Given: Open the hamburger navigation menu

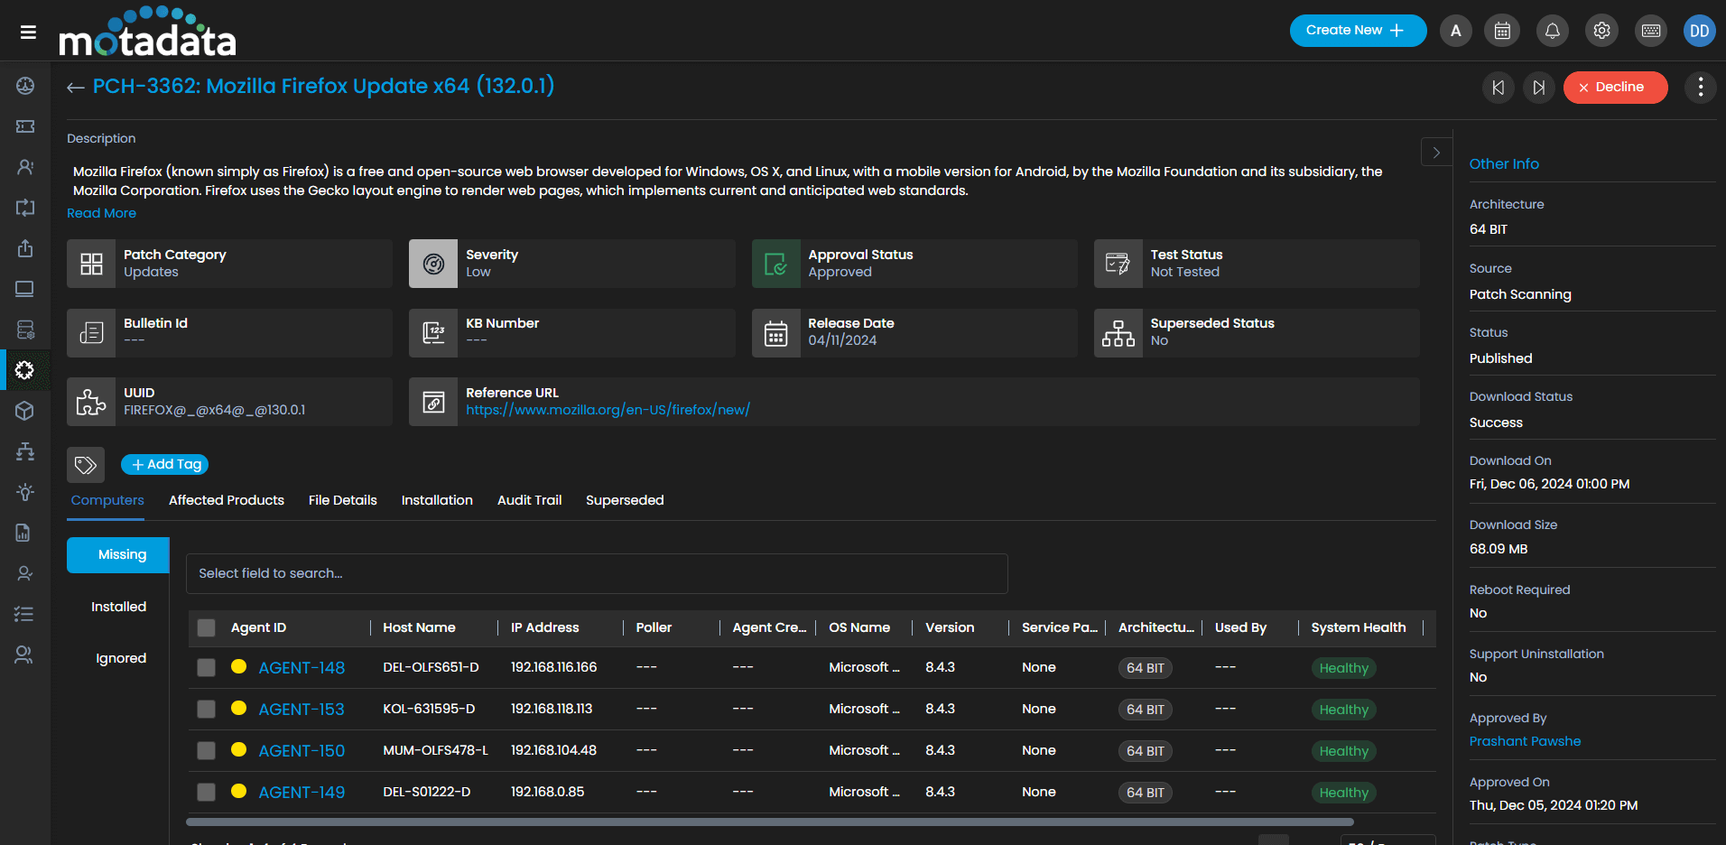Looking at the screenshot, I should pos(28,32).
